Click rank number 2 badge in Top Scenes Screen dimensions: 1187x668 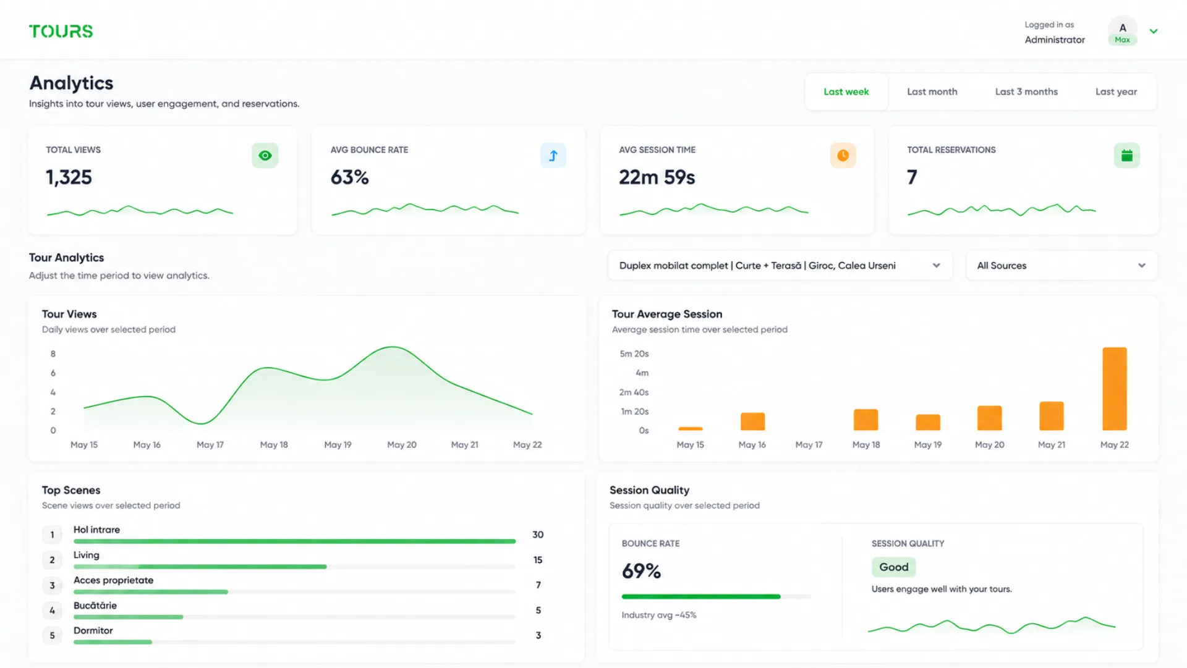tap(52, 560)
